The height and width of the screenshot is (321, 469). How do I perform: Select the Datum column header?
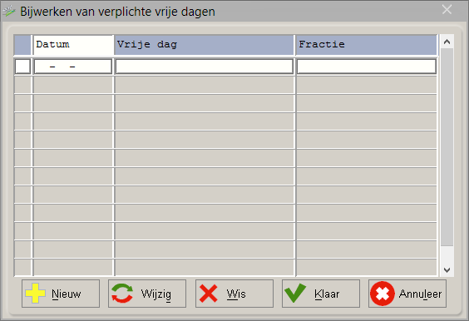tap(73, 45)
